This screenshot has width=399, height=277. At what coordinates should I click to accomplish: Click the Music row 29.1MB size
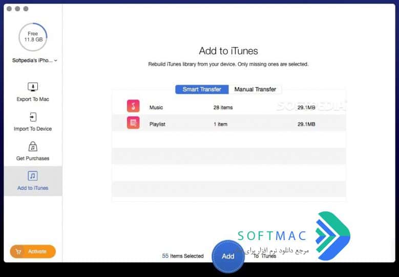click(306, 108)
